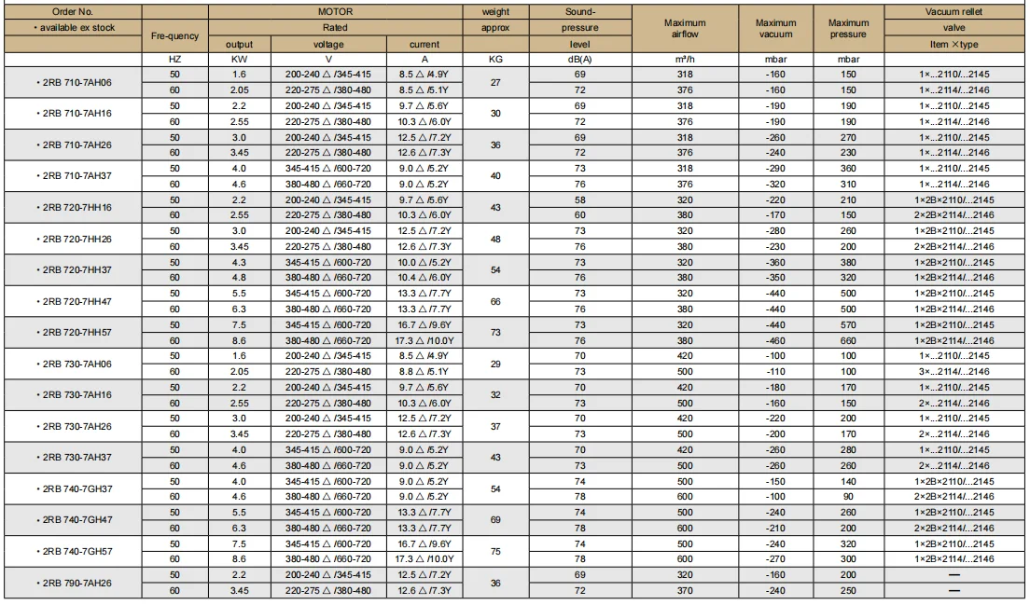Select the "Maximum airflow" column header
Viewport: 1030px width, 605px height.
[x=685, y=28]
